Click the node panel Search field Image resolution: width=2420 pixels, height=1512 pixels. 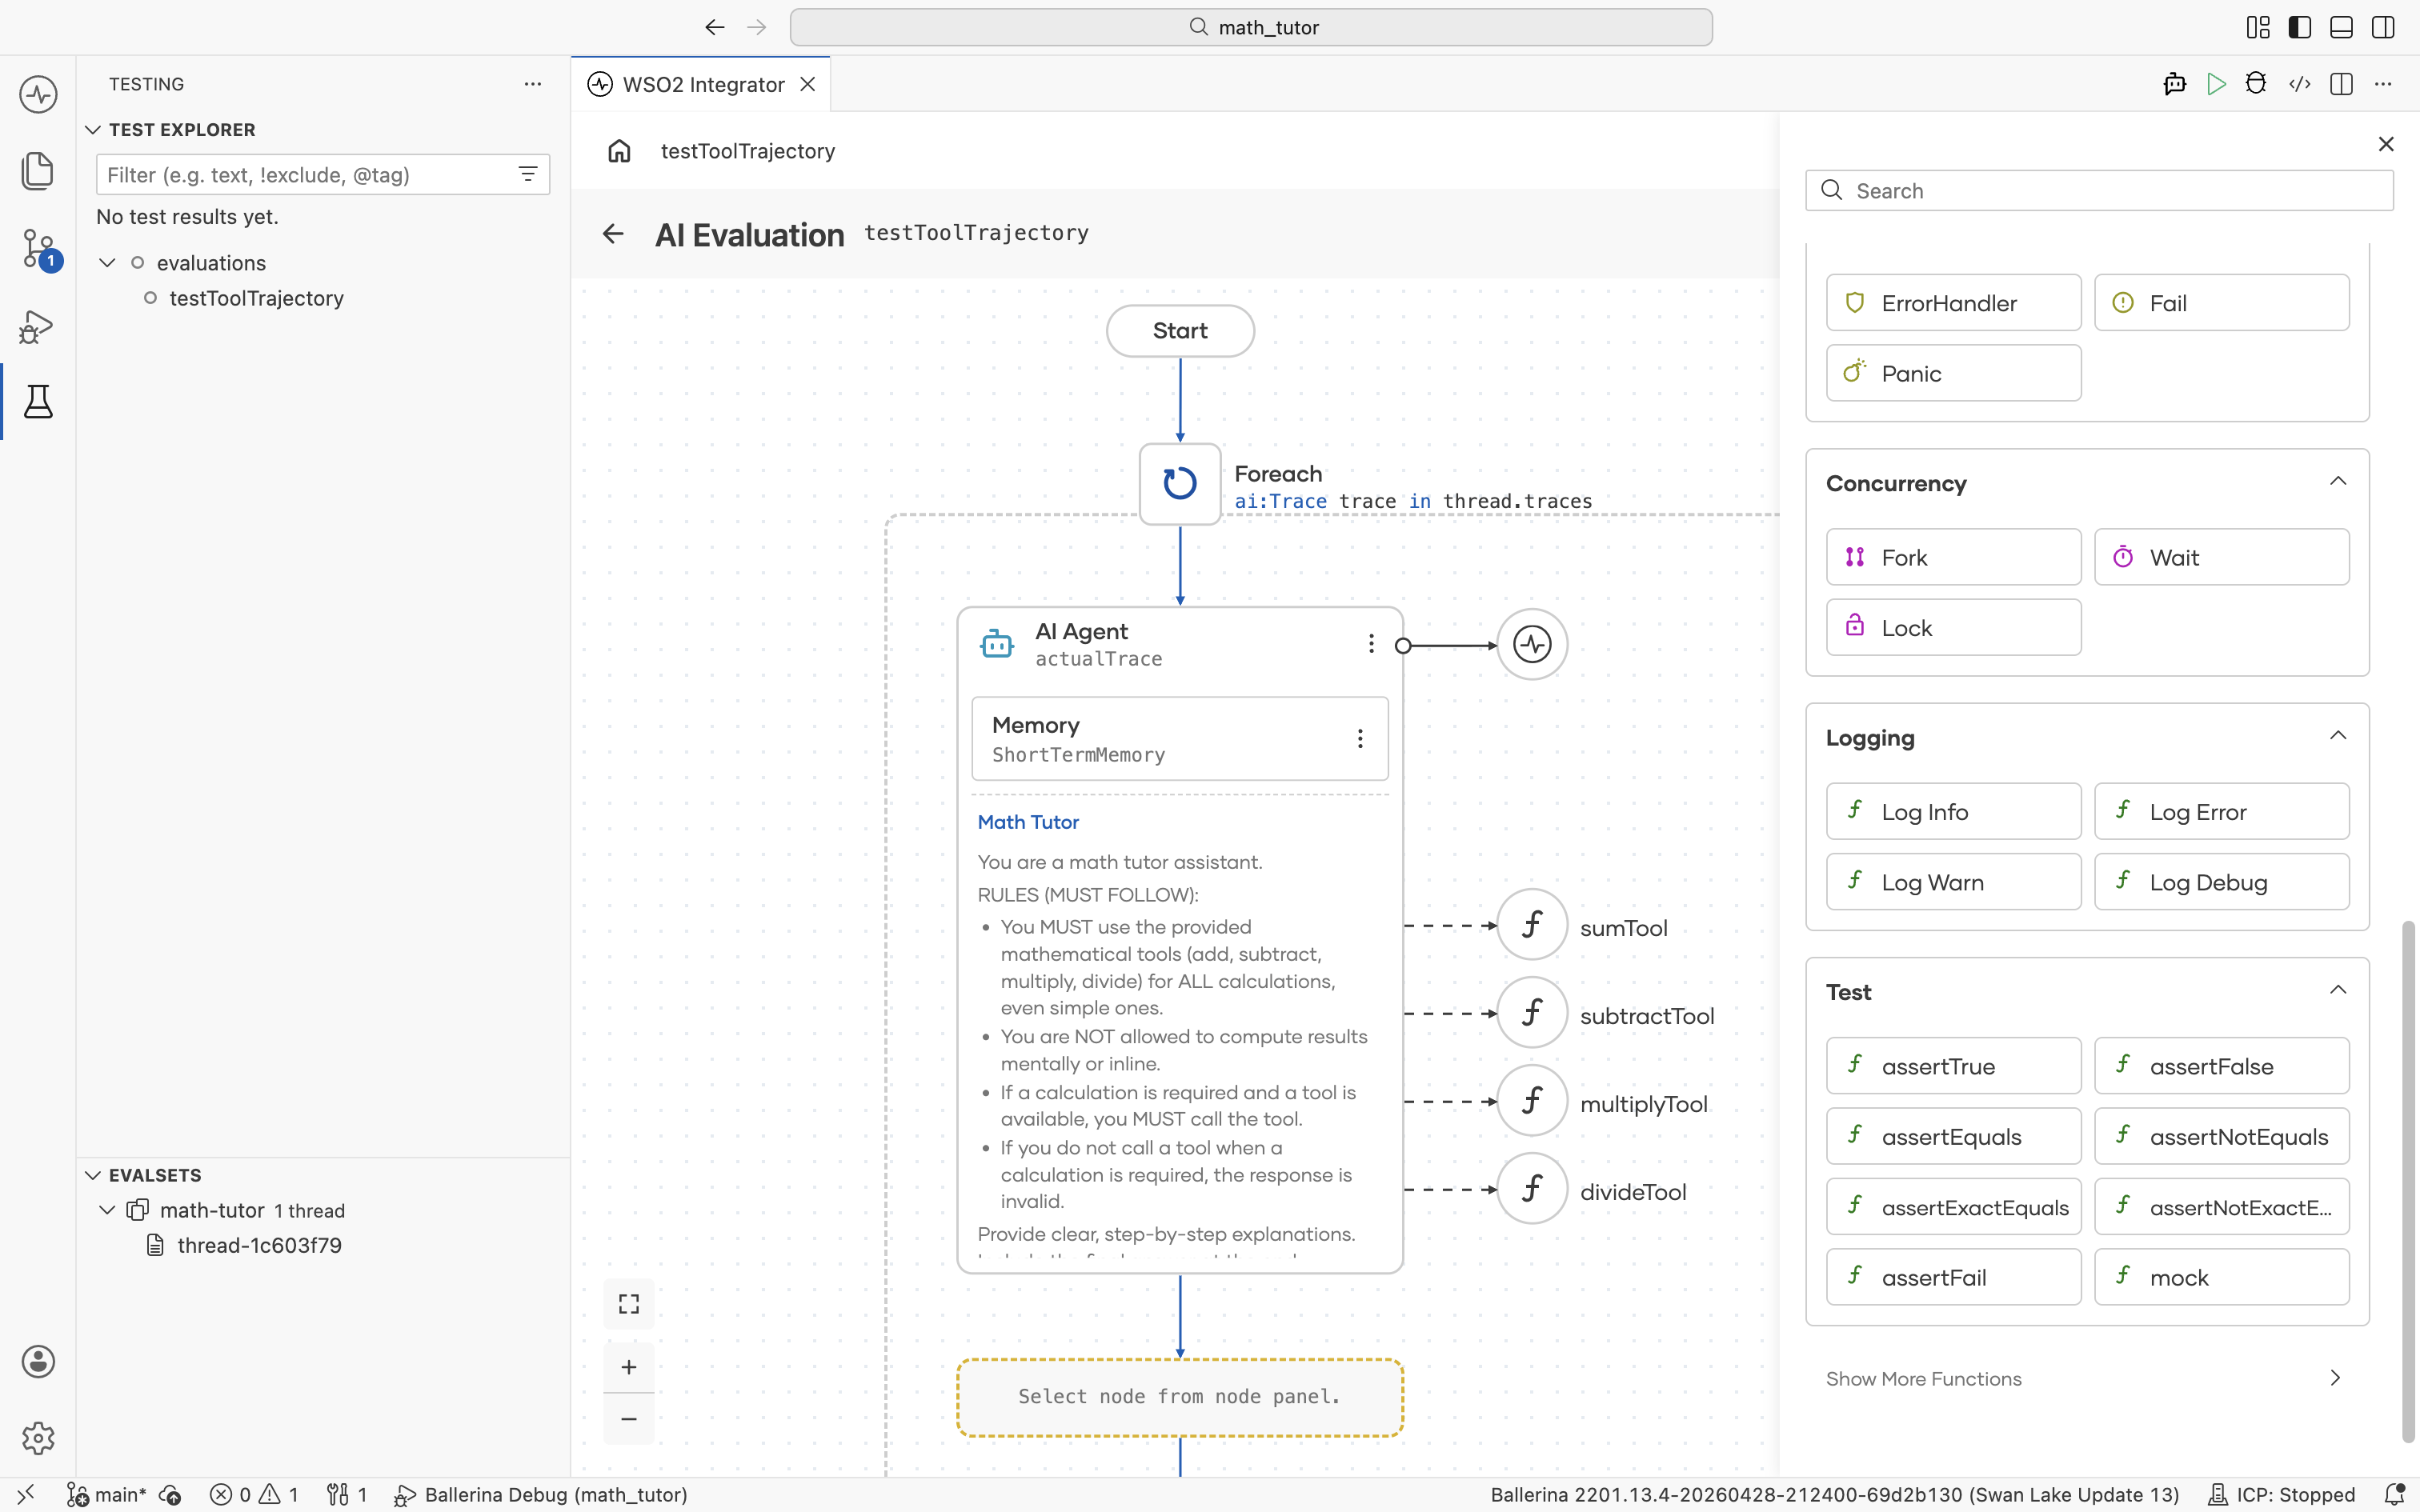(2099, 190)
